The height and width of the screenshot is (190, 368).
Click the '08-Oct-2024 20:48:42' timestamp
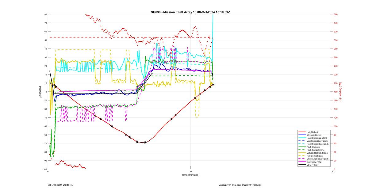pyautogui.click(x=60, y=185)
